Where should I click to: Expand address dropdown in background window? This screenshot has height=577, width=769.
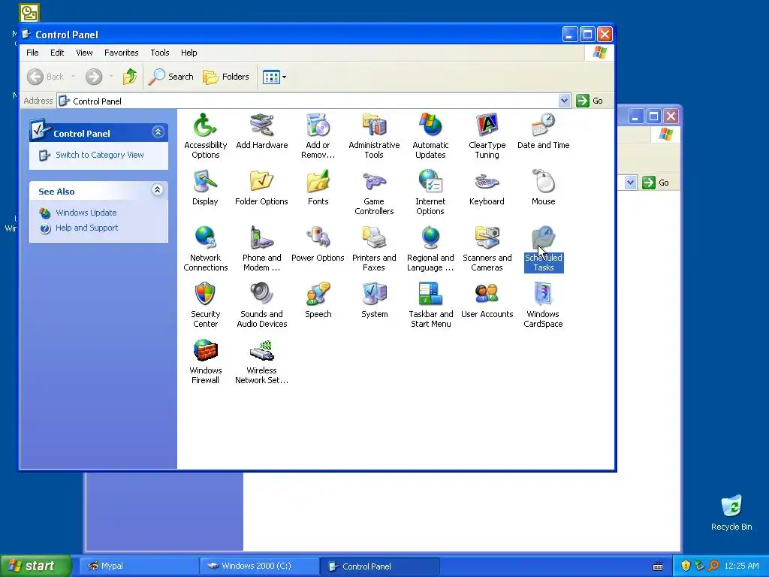[631, 183]
